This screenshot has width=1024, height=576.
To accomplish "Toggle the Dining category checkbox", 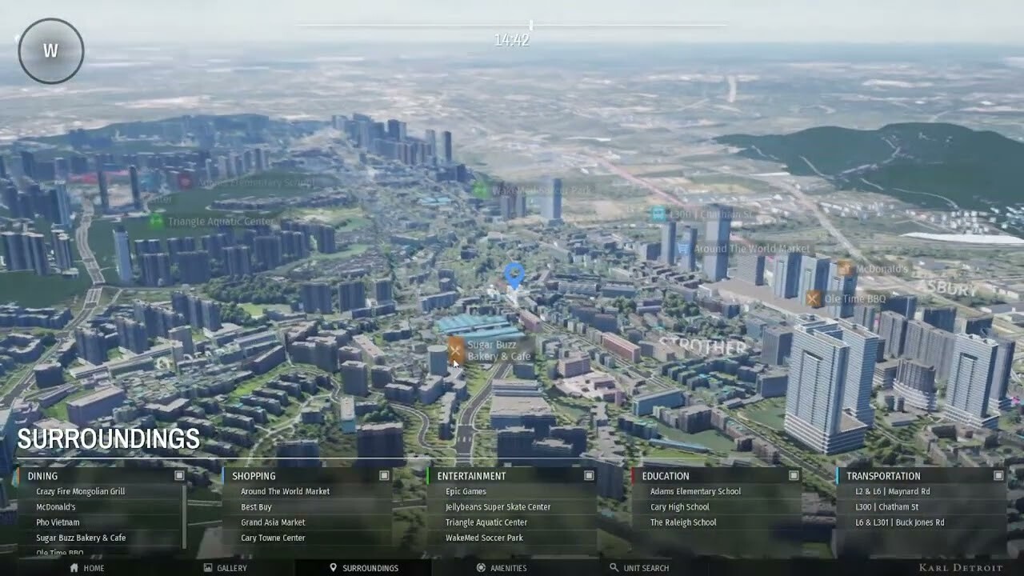I will [179, 475].
